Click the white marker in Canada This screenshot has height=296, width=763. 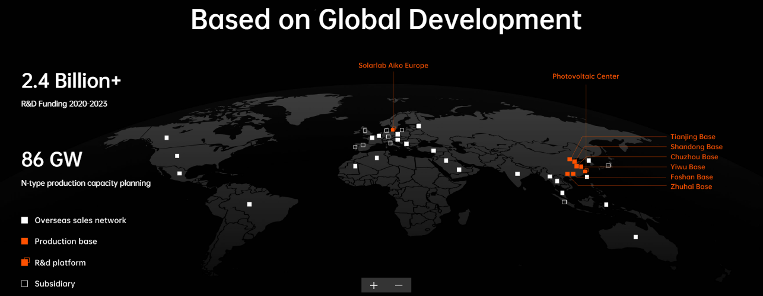[x=167, y=138]
